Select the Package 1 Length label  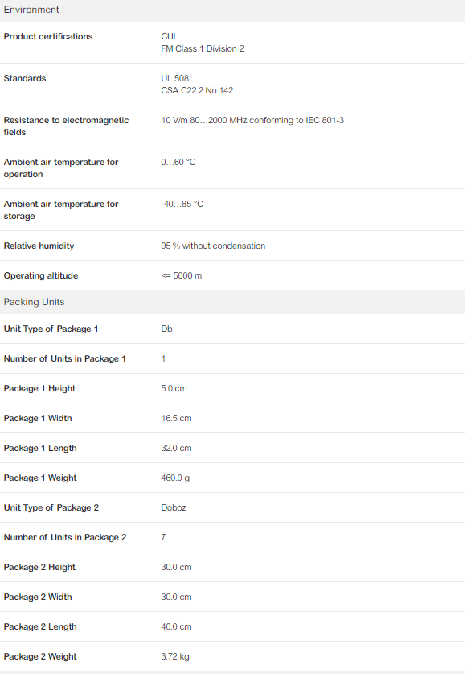(x=40, y=448)
